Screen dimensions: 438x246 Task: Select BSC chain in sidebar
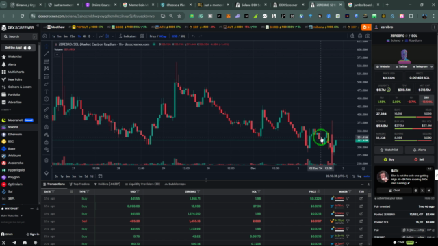tap(11, 141)
